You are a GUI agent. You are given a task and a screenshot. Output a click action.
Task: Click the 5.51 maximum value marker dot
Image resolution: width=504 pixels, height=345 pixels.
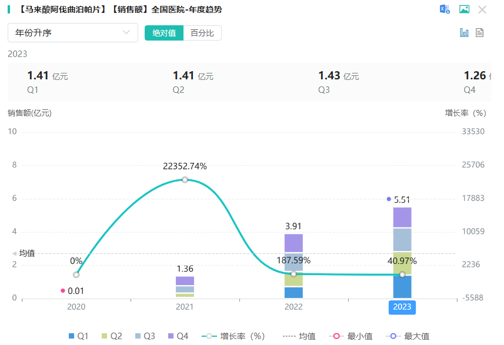(x=389, y=199)
